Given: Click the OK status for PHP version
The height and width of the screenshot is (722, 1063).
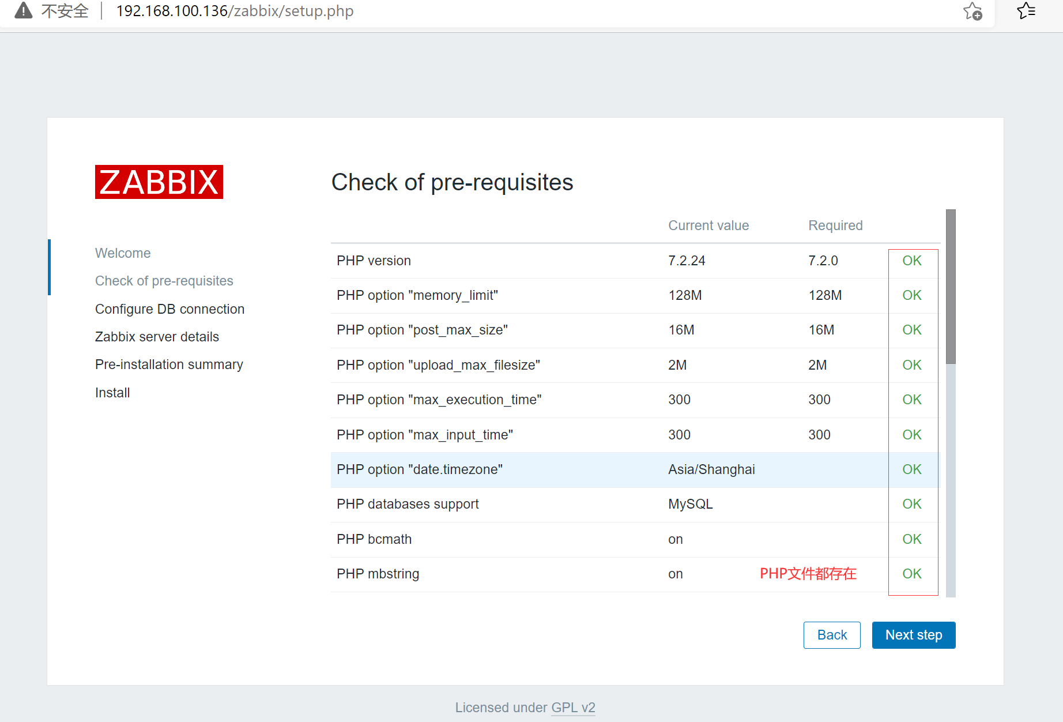Looking at the screenshot, I should tap(911, 261).
